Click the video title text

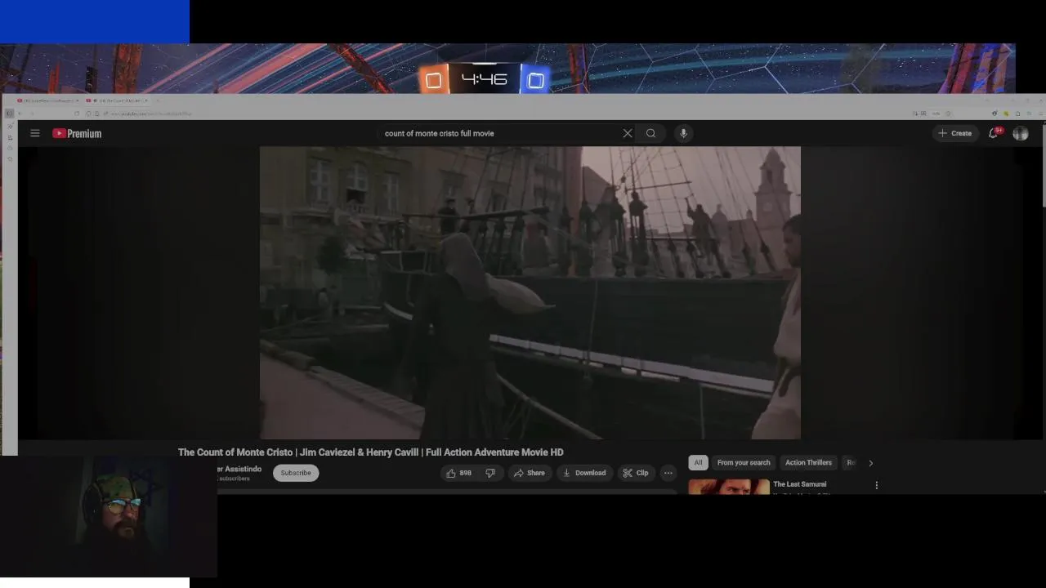(x=370, y=452)
